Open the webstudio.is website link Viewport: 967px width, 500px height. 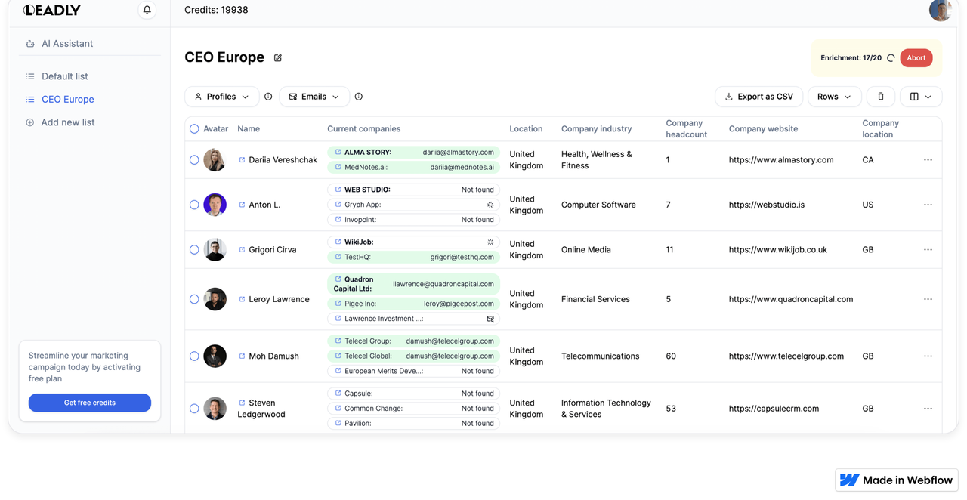[767, 205]
